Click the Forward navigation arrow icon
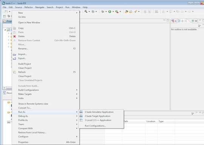Image resolution: width=204 pixels, height=145 pixels. [x=189, y=12]
